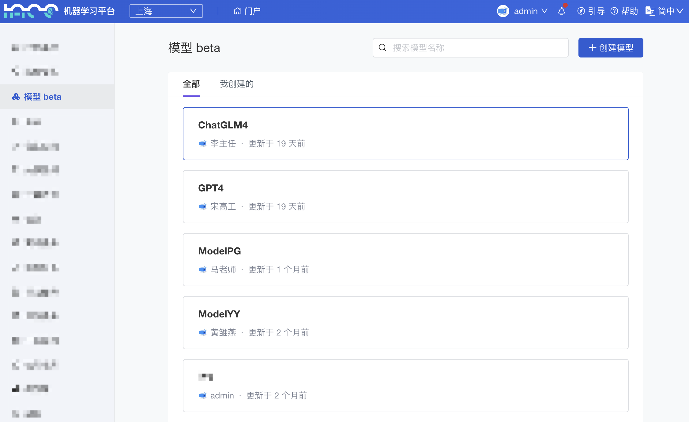The height and width of the screenshot is (422, 689).
Task: Expand the admin user menu
Action: click(x=530, y=11)
